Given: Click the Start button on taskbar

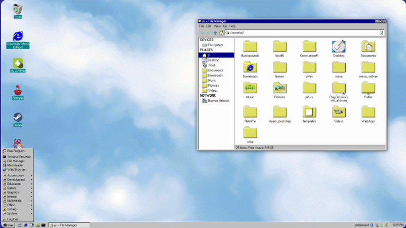Looking at the screenshot, I should (x=8, y=224).
